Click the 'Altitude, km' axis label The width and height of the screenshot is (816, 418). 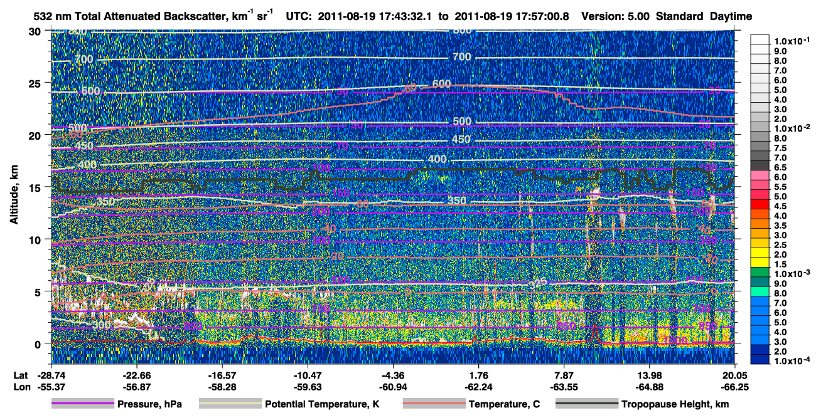click(13, 196)
